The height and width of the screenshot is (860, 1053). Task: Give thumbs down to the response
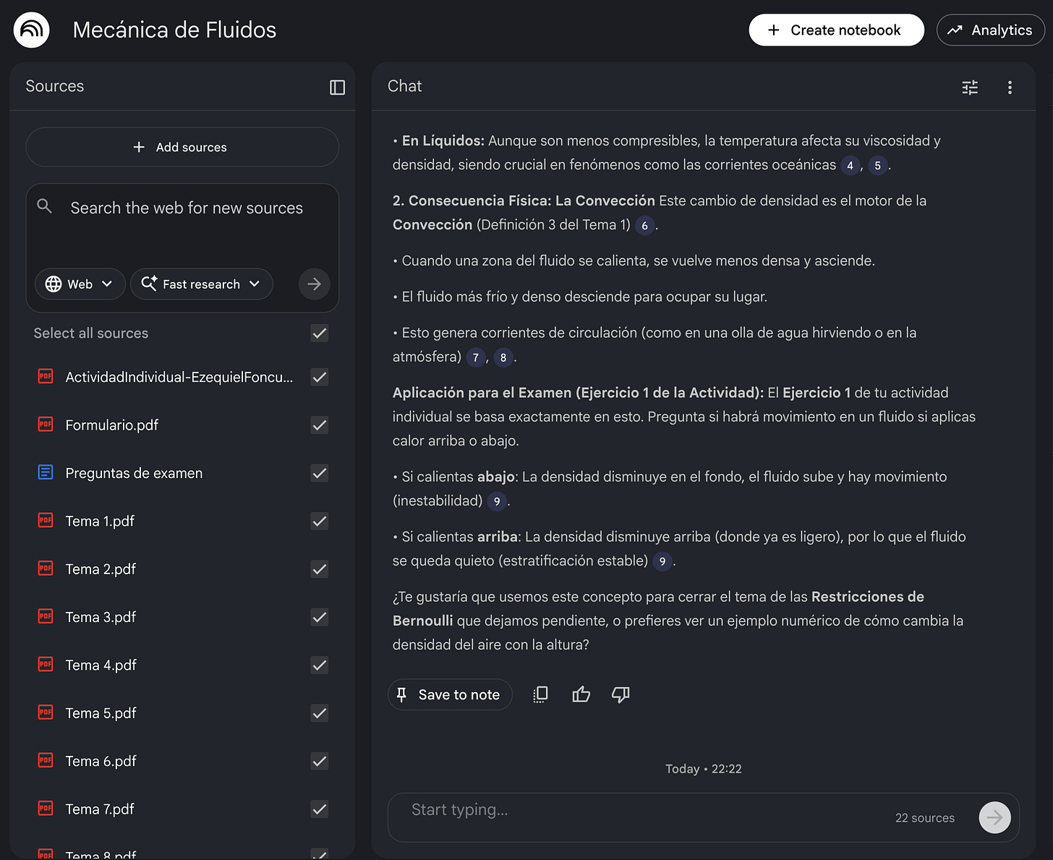(x=621, y=694)
